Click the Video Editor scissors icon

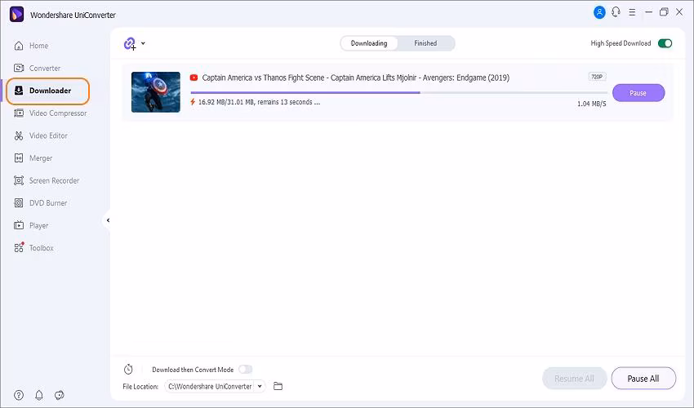[x=19, y=135]
